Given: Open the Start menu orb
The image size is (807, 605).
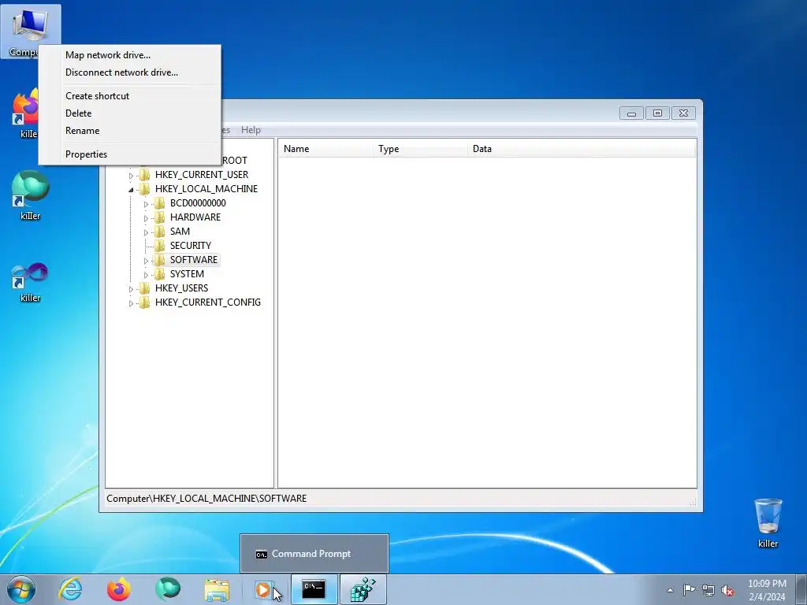Looking at the screenshot, I should [20, 589].
